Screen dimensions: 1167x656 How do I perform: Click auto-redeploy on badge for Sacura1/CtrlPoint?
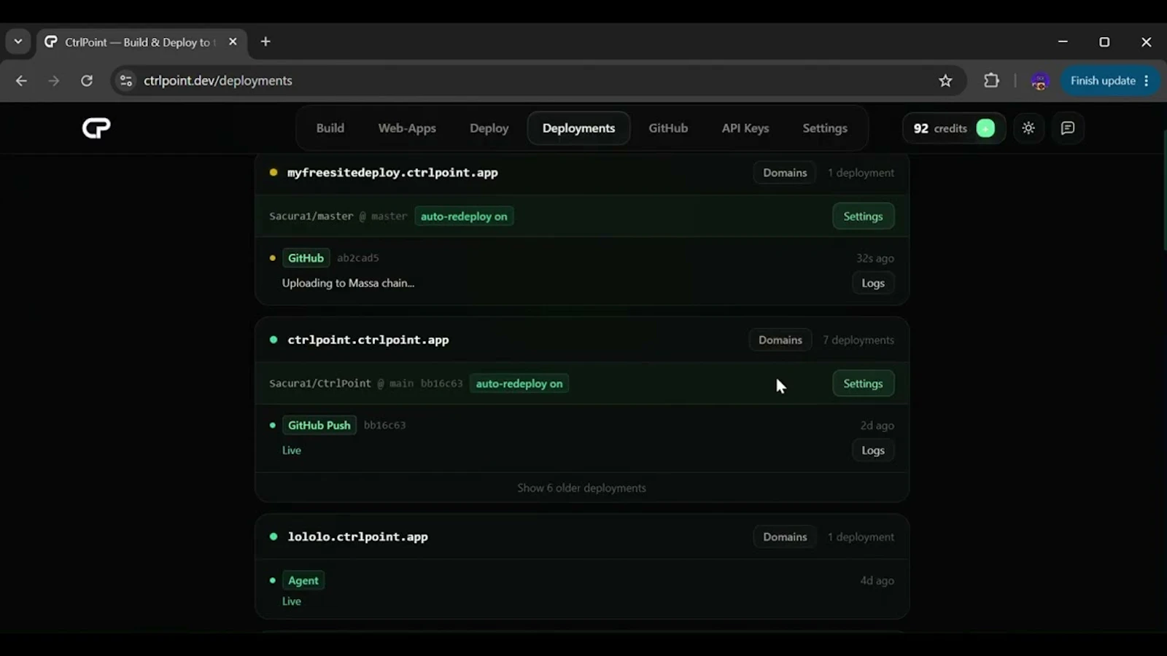click(519, 383)
